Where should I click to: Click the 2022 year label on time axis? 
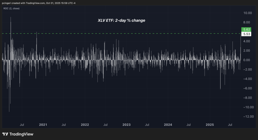[85, 125]
